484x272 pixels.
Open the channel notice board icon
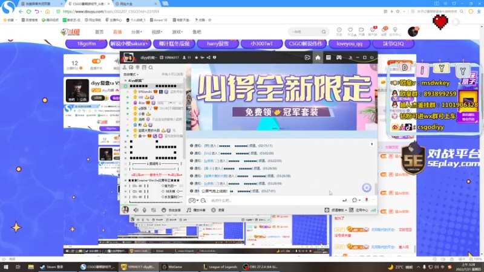pyautogui.click(x=144, y=67)
